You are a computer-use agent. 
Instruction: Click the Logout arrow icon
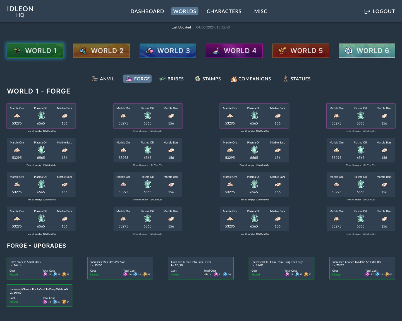coord(367,11)
